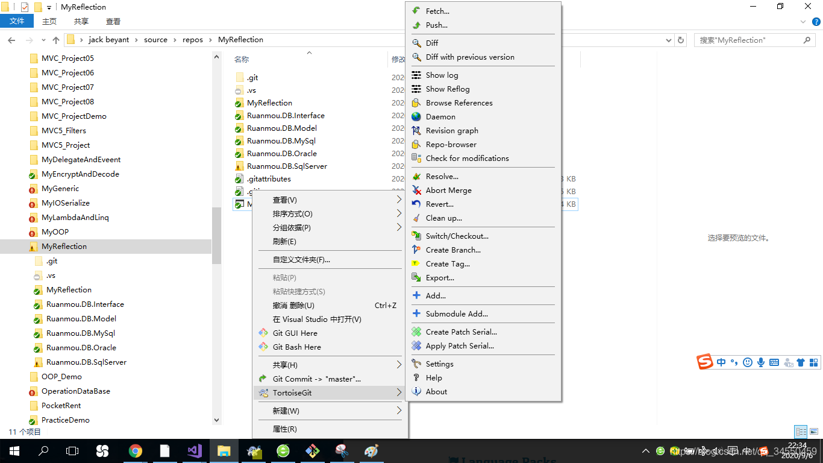Screen dimensions: 823x463
Task: Click the Create Branch icon
Action: tap(416, 250)
